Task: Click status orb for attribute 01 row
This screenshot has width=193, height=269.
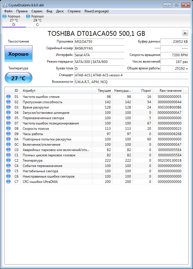Action: 8,96
